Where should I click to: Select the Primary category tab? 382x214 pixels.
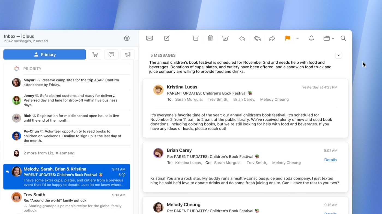(45, 54)
